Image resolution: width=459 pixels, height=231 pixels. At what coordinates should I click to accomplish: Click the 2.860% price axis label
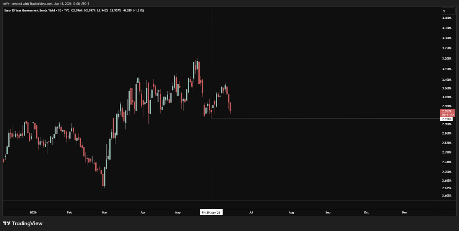[x=447, y=133]
